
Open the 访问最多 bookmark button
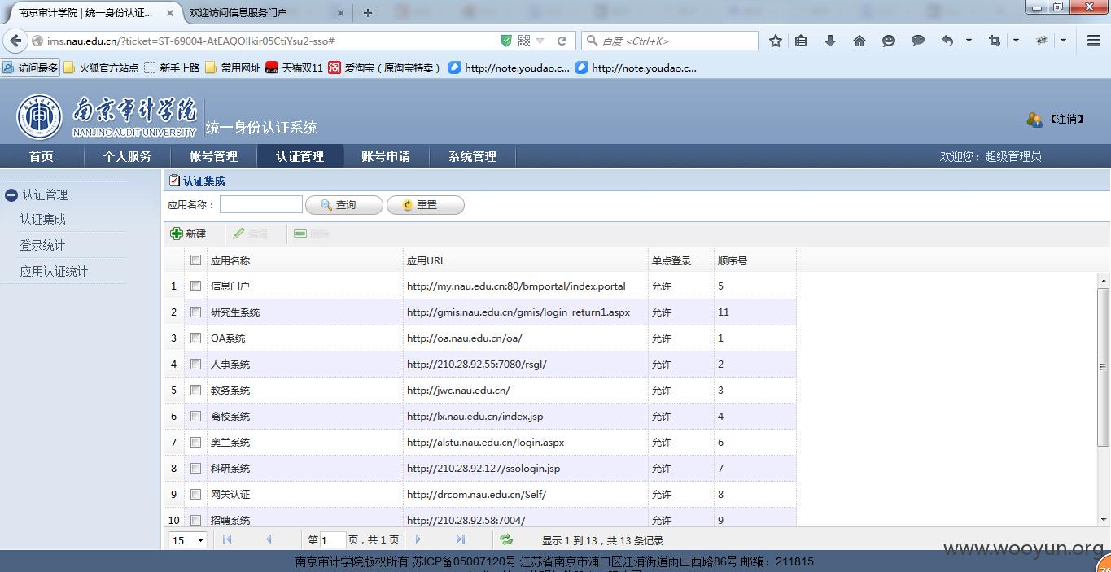31,68
